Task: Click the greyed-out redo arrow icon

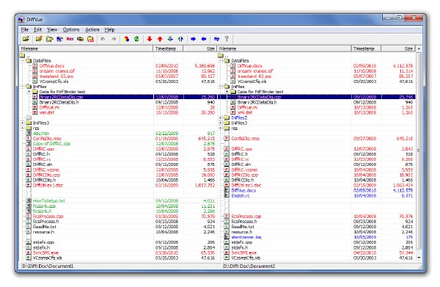Action: pos(114,39)
